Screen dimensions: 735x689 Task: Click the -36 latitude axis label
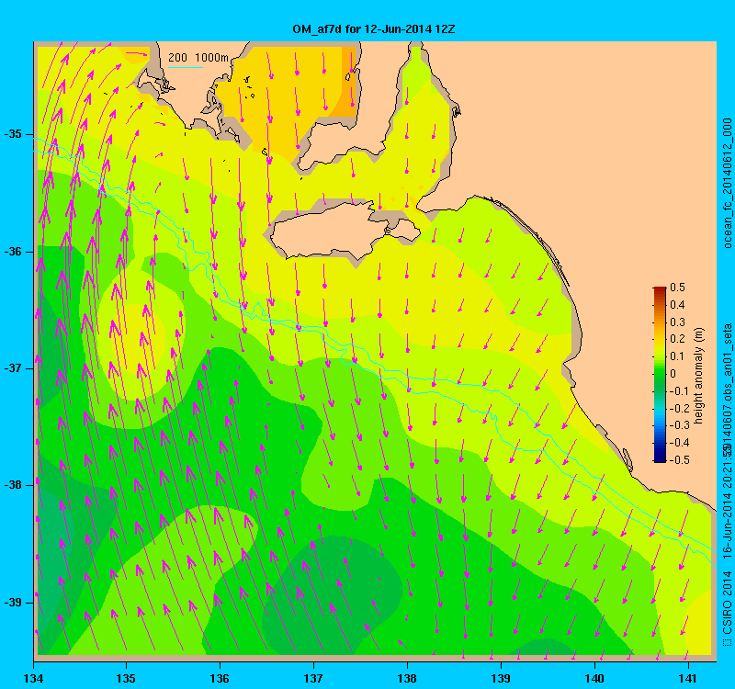coord(13,252)
